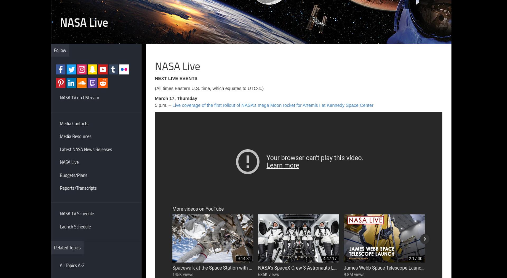Click the More videos on YouTube label
The height and width of the screenshot is (278, 507).
pyautogui.click(x=198, y=209)
